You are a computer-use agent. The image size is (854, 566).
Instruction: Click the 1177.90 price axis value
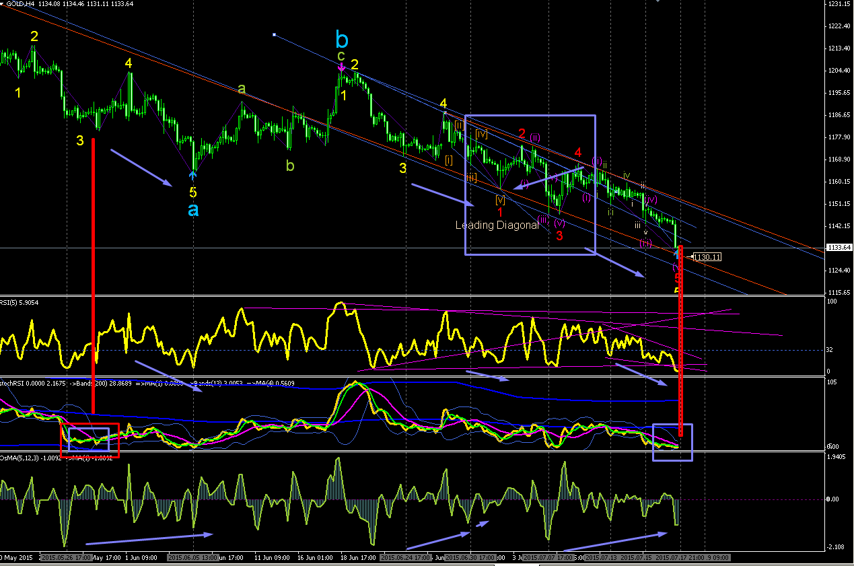(839, 137)
